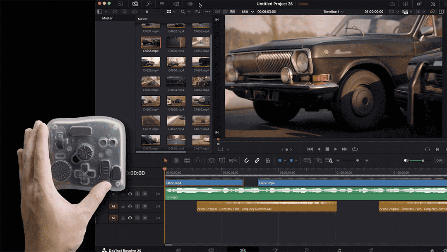Mute audio track A2 with M button

point(145,206)
